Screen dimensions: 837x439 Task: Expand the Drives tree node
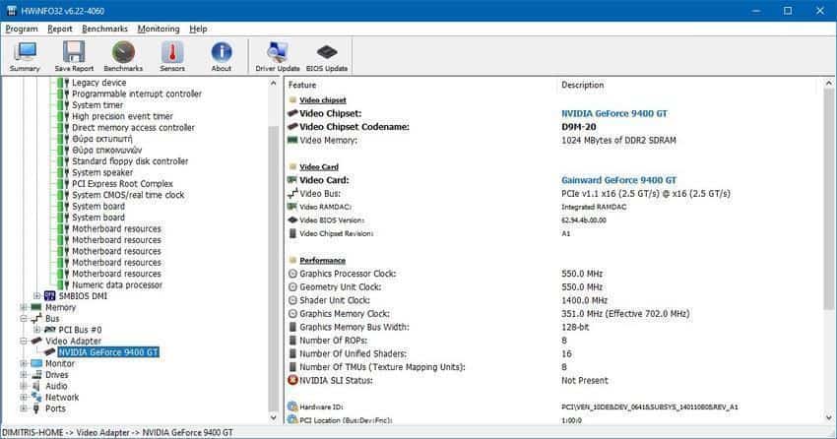coord(24,374)
